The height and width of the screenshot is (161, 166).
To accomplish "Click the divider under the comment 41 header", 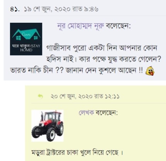I will point(88,16).
